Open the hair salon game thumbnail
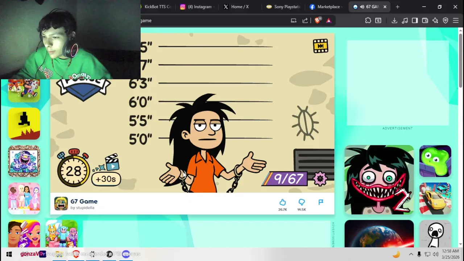Viewport: 464px width, 261px height. click(x=24, y=234)
